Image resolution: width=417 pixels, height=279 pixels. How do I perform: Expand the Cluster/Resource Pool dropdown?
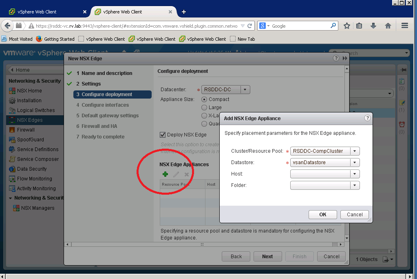click(x=355, y=151)
